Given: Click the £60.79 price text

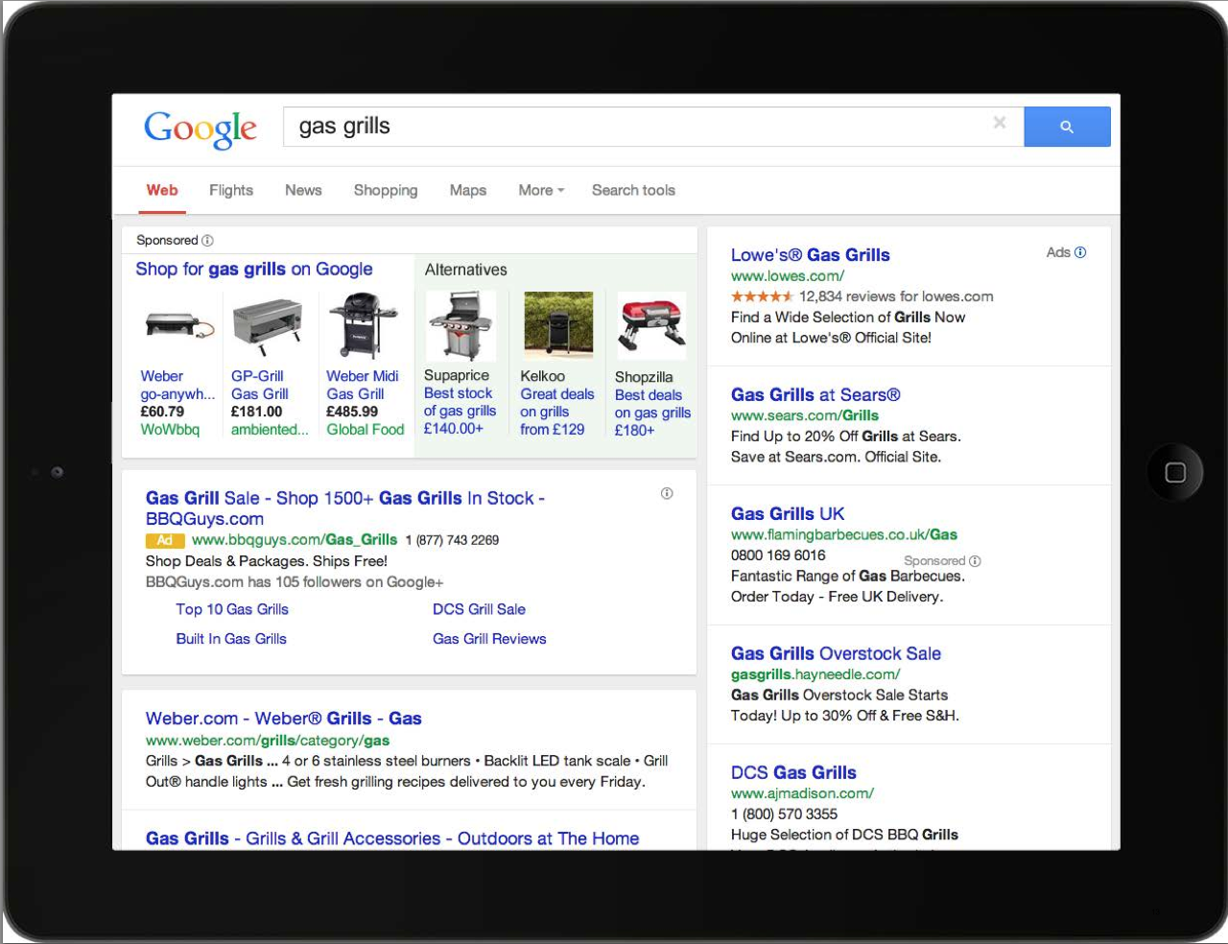Looking at the screenshot, I should (162, 412).
